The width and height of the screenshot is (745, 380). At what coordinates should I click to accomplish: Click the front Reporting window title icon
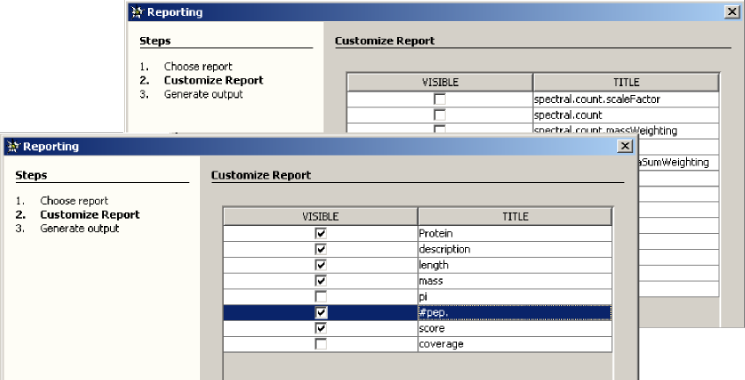(12, 147)
